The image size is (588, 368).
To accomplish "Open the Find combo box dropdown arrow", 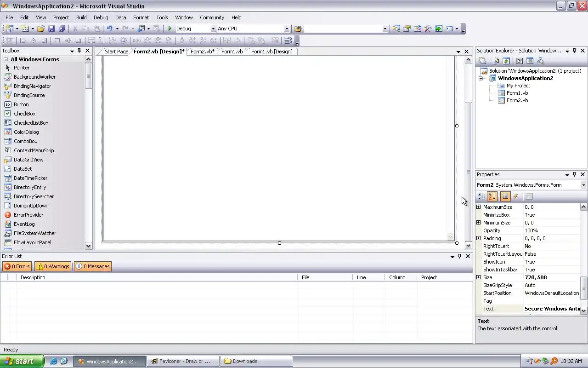I will [x=385, y=29].
